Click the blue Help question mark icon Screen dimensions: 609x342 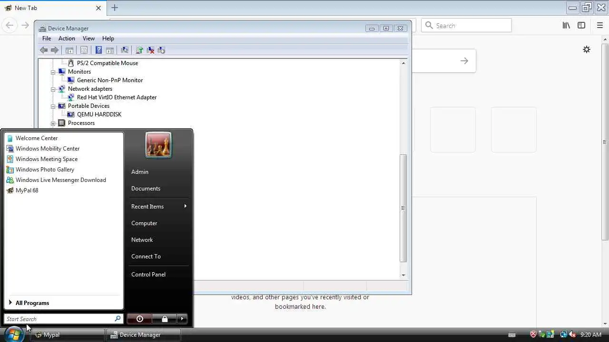point(98,50)
